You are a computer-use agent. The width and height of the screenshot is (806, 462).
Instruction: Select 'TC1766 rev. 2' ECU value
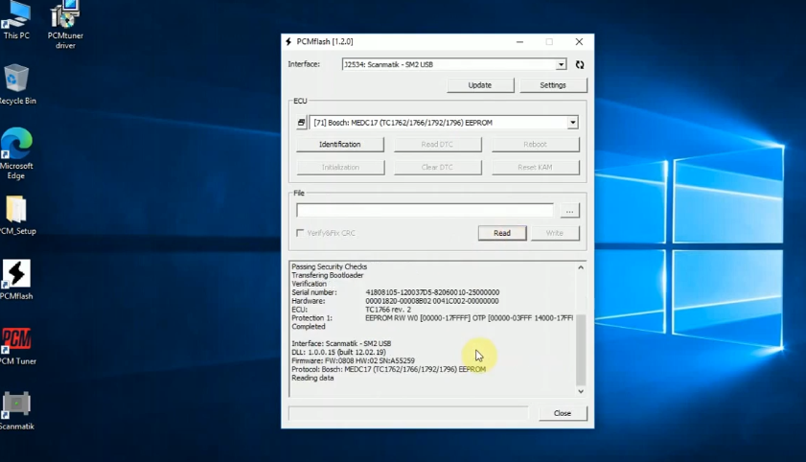388,310
